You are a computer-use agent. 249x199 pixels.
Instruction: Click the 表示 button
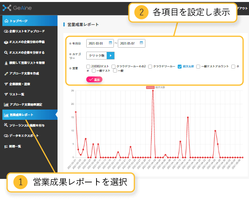94,80
